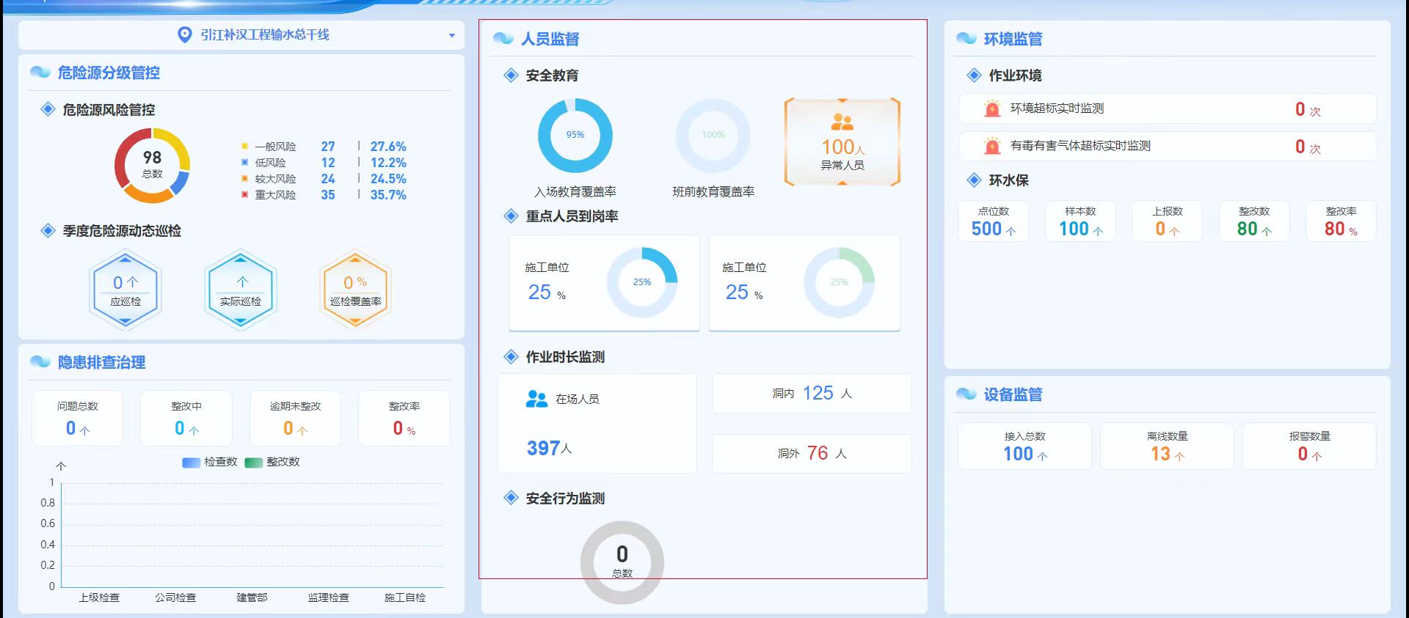The width and height of the screenshot is (1409, 618).
Task: Click the cloud icon next to 人员监督
Action: (503, 38)
